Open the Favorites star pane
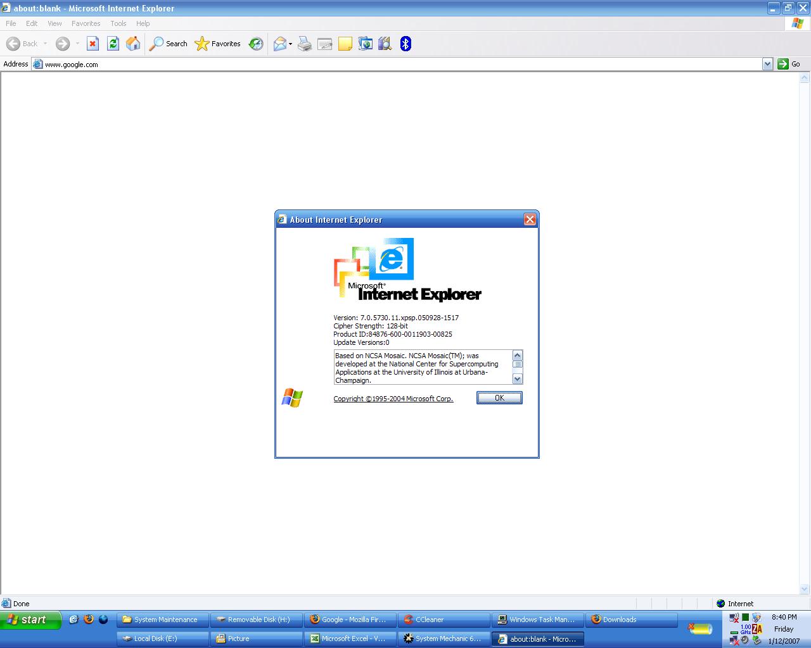Viewport: 811px width, 648px height. pyautogui.click(x=218, y=44)
